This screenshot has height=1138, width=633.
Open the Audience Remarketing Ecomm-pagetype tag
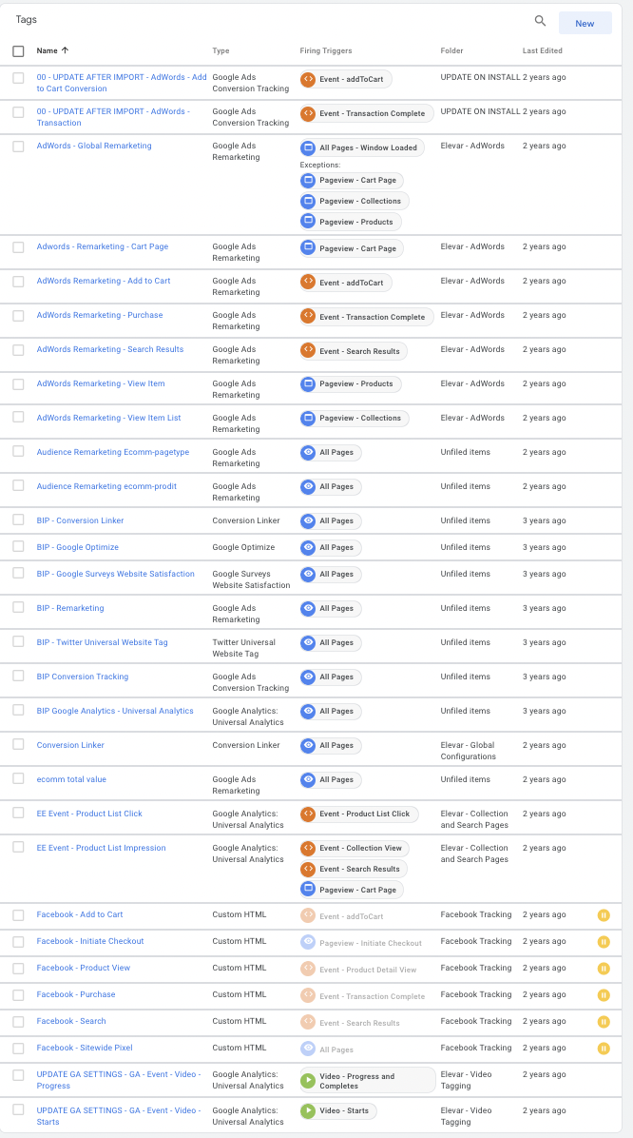pos(113,452)
